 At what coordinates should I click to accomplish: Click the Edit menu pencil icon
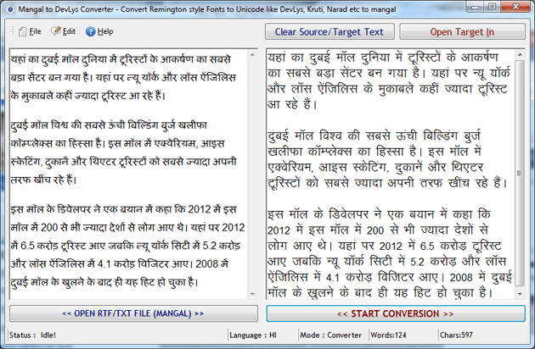click(x=55, y=31)
